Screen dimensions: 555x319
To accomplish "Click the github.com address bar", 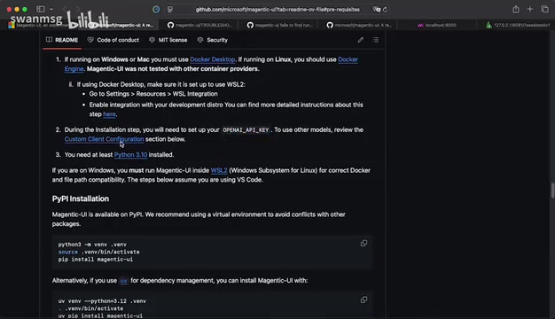I will pyautogui.click(x=277, y=10).
